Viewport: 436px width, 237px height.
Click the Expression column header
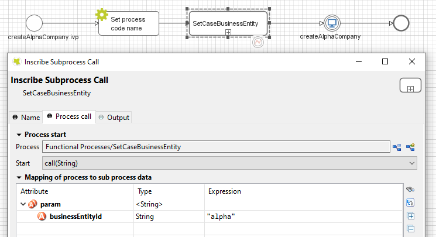tap(304, 191)
